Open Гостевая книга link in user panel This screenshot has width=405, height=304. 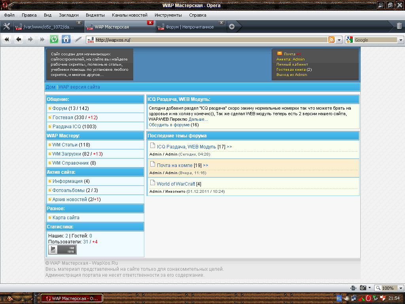pyautogui.click(x=291, y=70)
